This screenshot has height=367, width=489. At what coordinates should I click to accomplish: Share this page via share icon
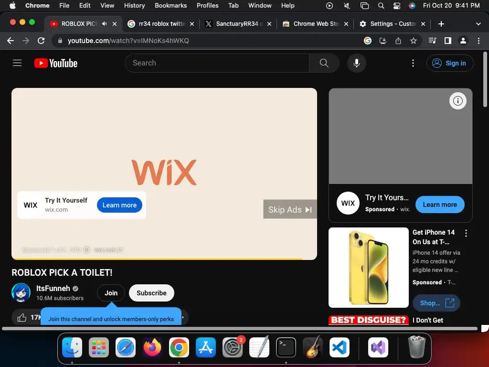tap(398, 41)
